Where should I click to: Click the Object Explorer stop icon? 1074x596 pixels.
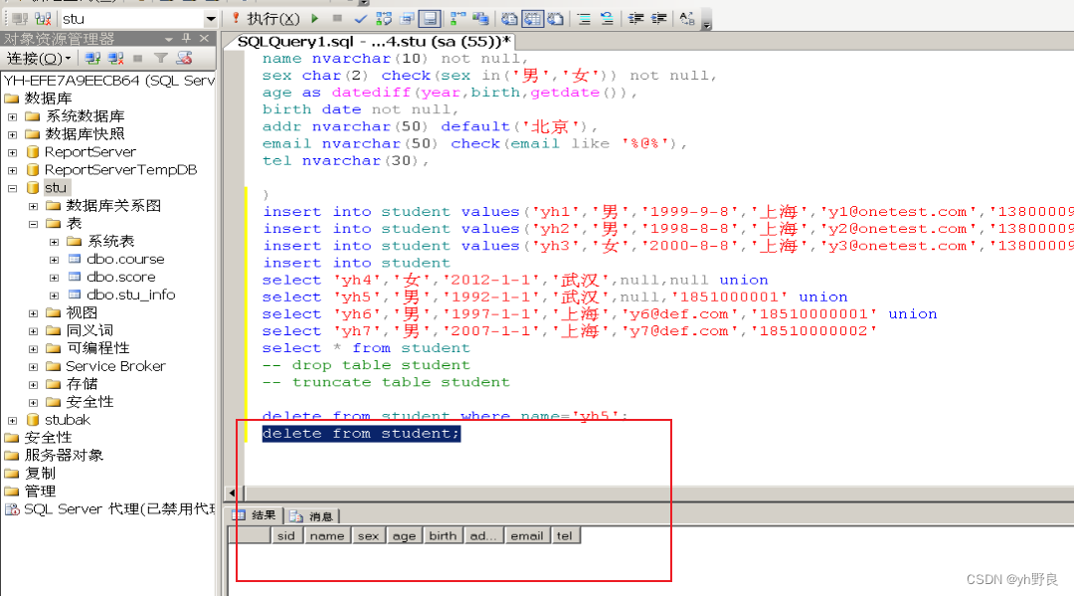[x=137, y=59]
